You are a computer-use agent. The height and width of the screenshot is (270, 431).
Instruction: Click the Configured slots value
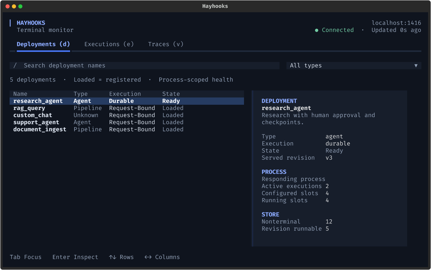(x=327, y=193)
